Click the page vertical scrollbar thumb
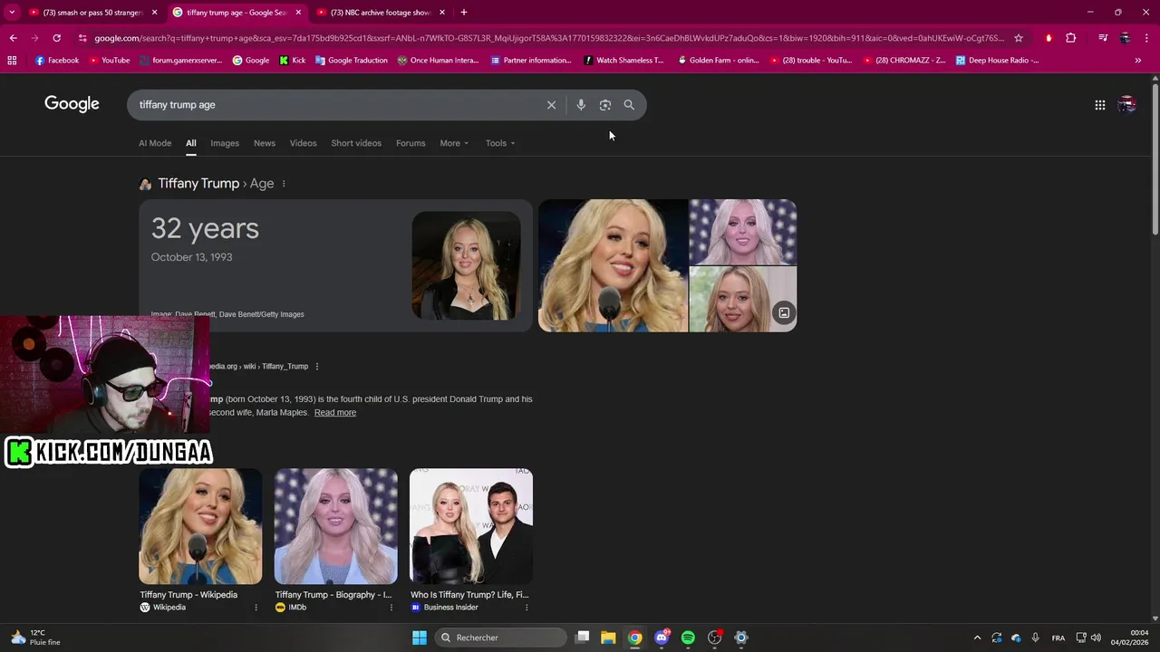The image size is (1160, 652). [1155, 158]
